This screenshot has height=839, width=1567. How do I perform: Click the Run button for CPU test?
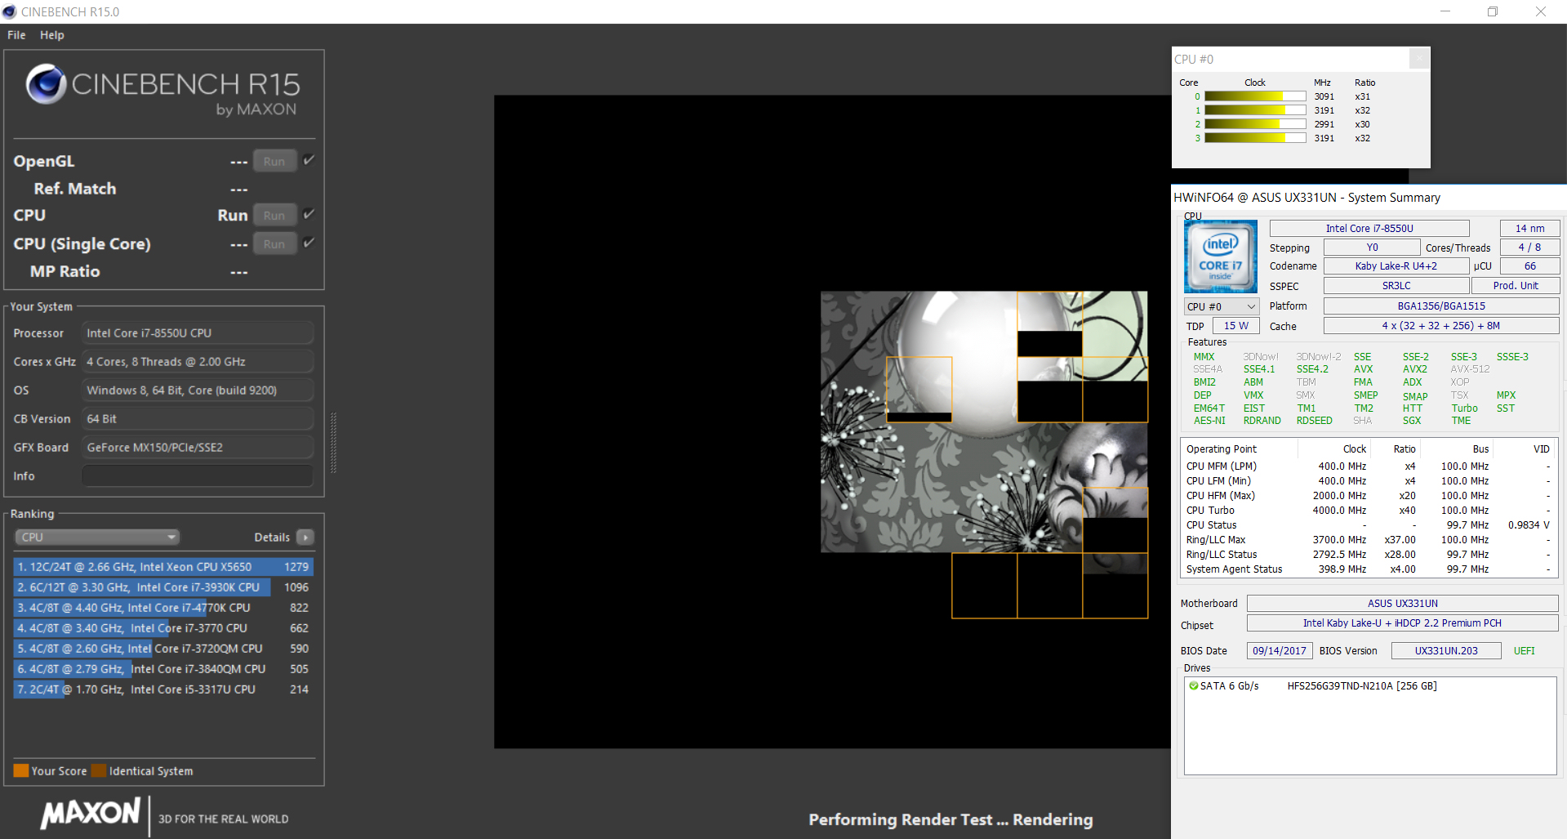point(274,215)
